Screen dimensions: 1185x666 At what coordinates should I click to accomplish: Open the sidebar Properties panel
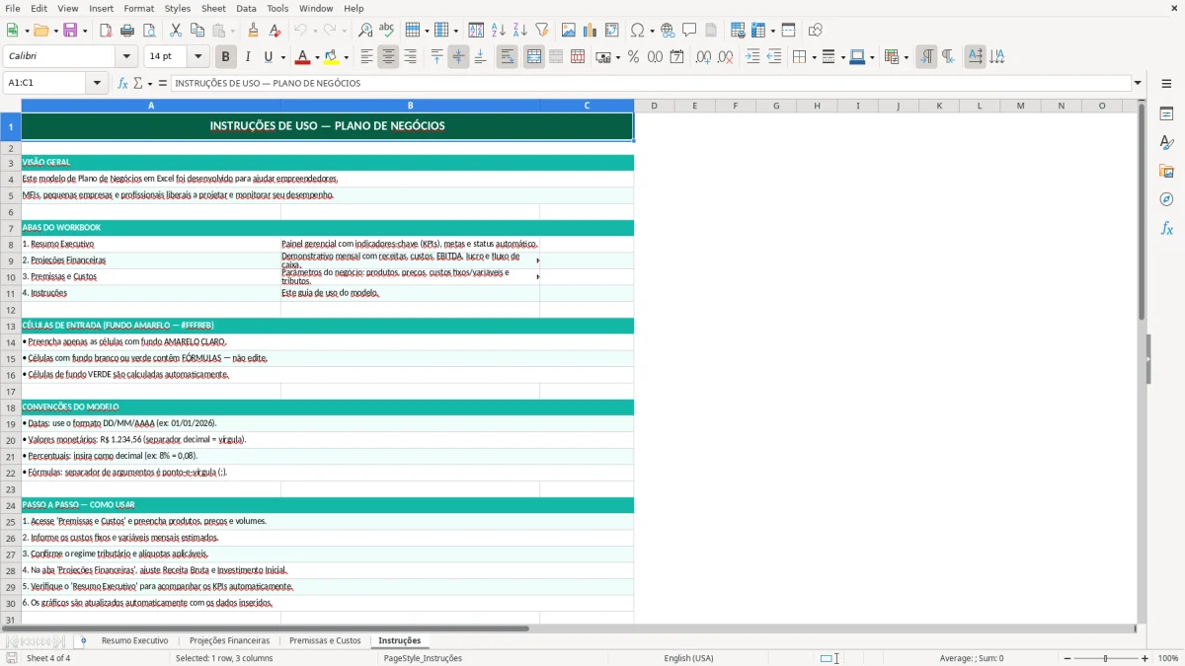1166,114
